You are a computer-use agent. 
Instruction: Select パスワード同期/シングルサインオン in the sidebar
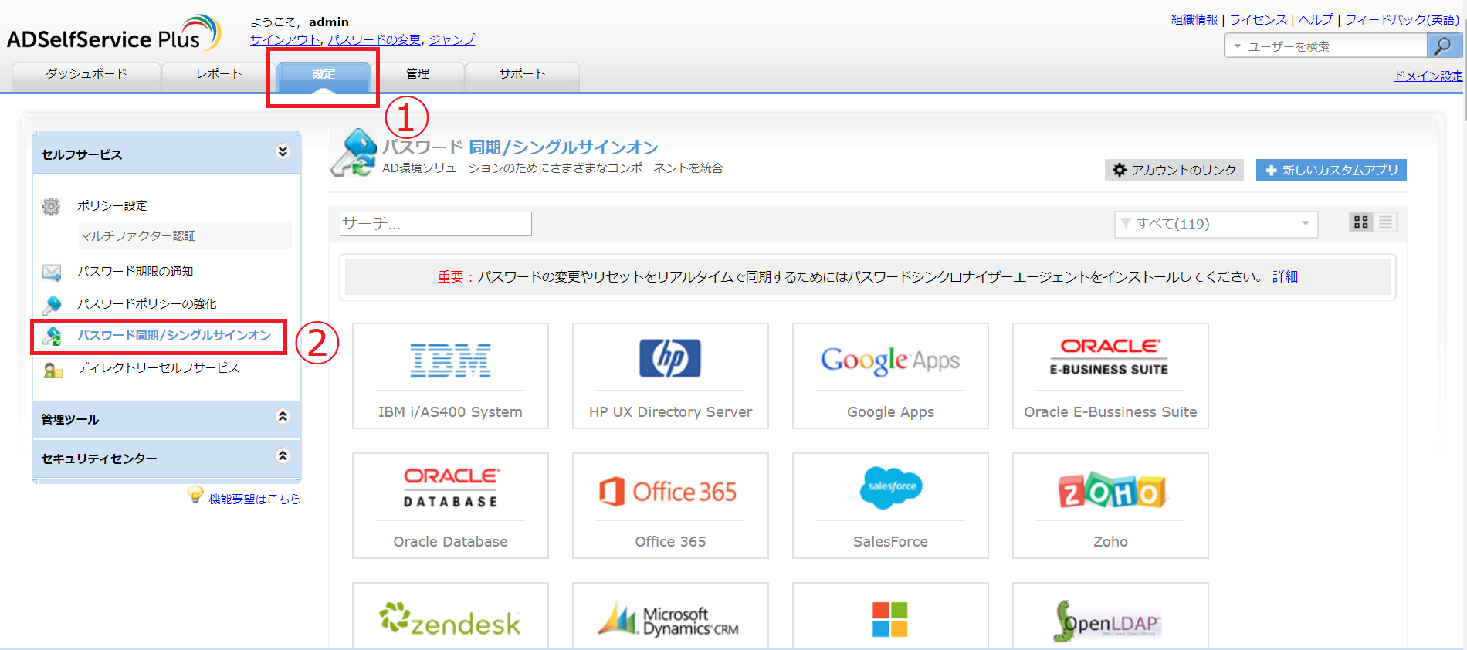pos(174,336)
